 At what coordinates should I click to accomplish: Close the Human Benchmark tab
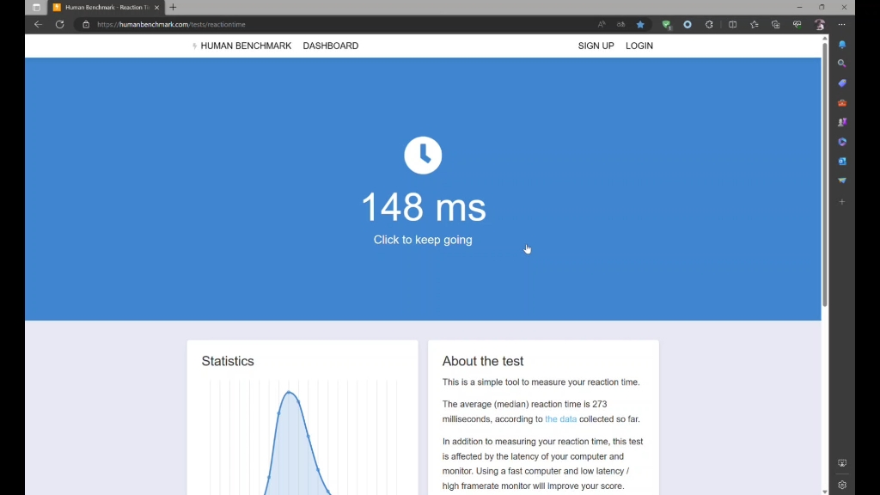click(156, 7)
